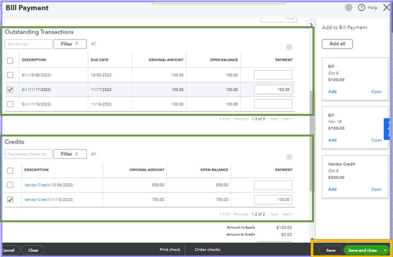Check Vendor Credit 10/08/2023 checkbox
Viewport: 393px width, 257px height.
tap(10, 185)
